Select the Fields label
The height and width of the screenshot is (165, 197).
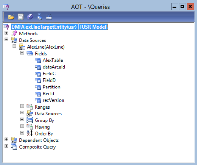41,54
